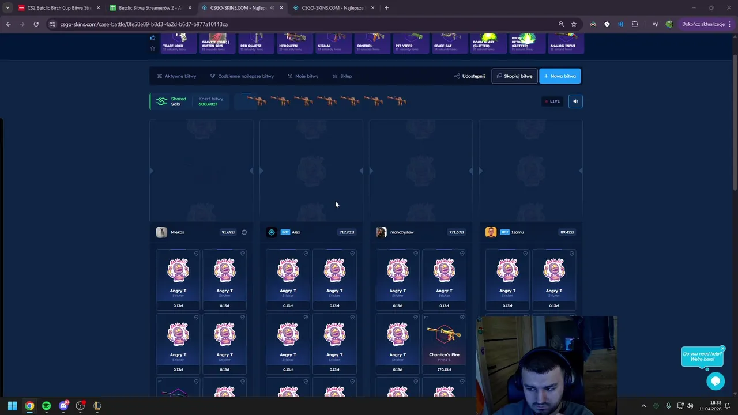Open the live chat support bubble

coord(716,381)
